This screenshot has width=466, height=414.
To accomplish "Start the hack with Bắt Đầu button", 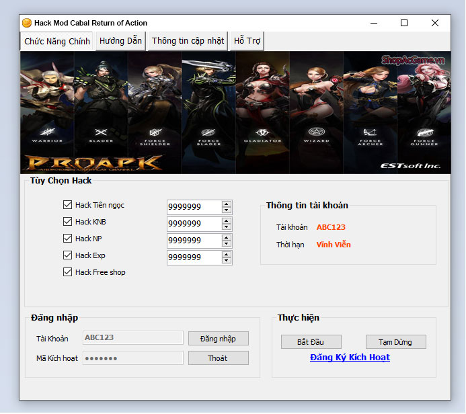I will click(x=311, y=342).
